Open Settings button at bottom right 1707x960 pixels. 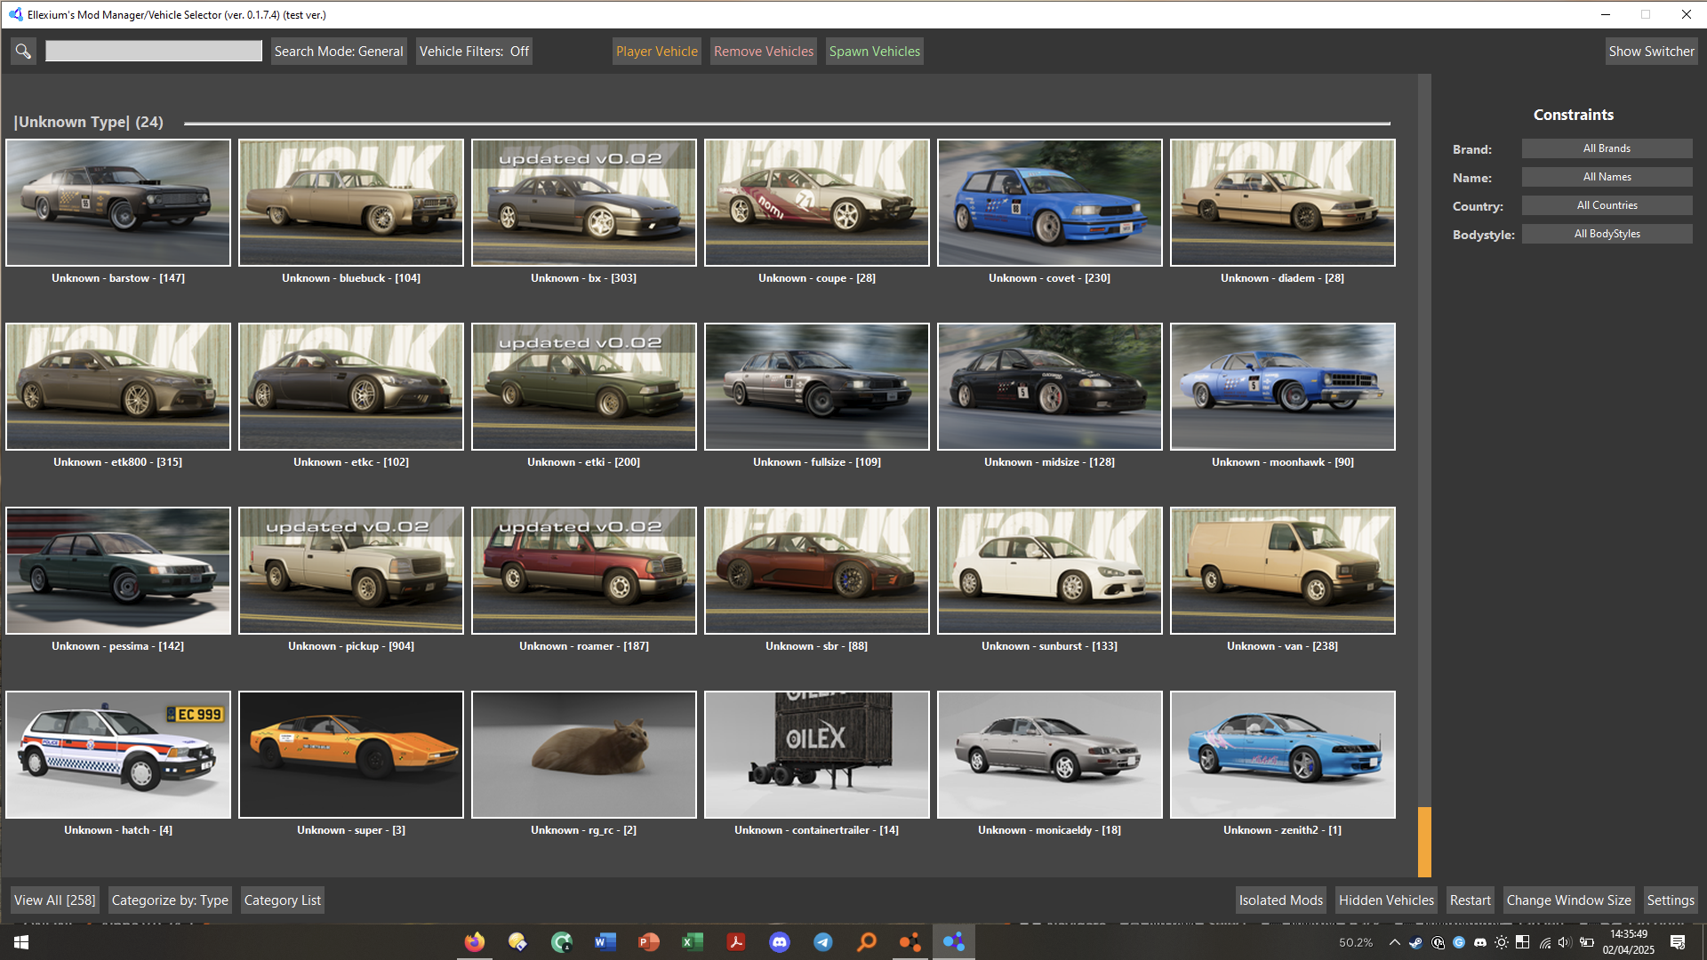click(x=1670, y=900)
